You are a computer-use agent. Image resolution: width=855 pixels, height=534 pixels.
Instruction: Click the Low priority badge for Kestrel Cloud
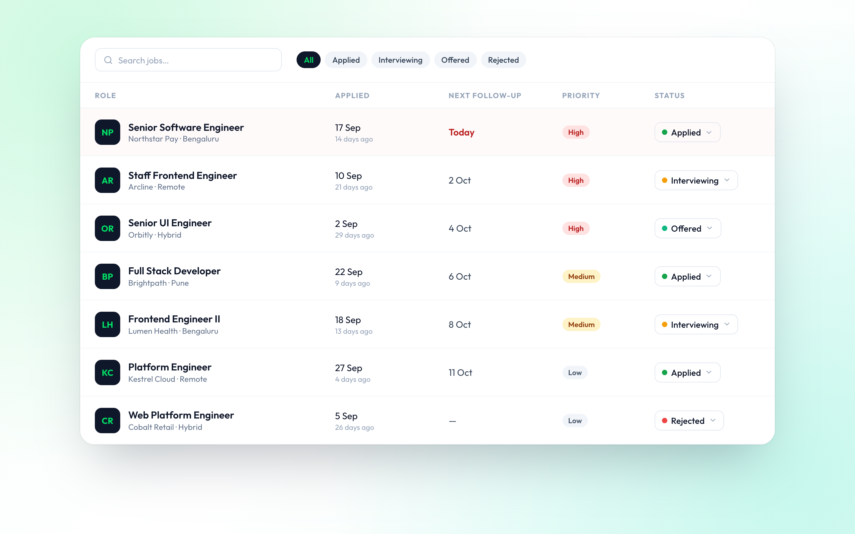(575, 372)
